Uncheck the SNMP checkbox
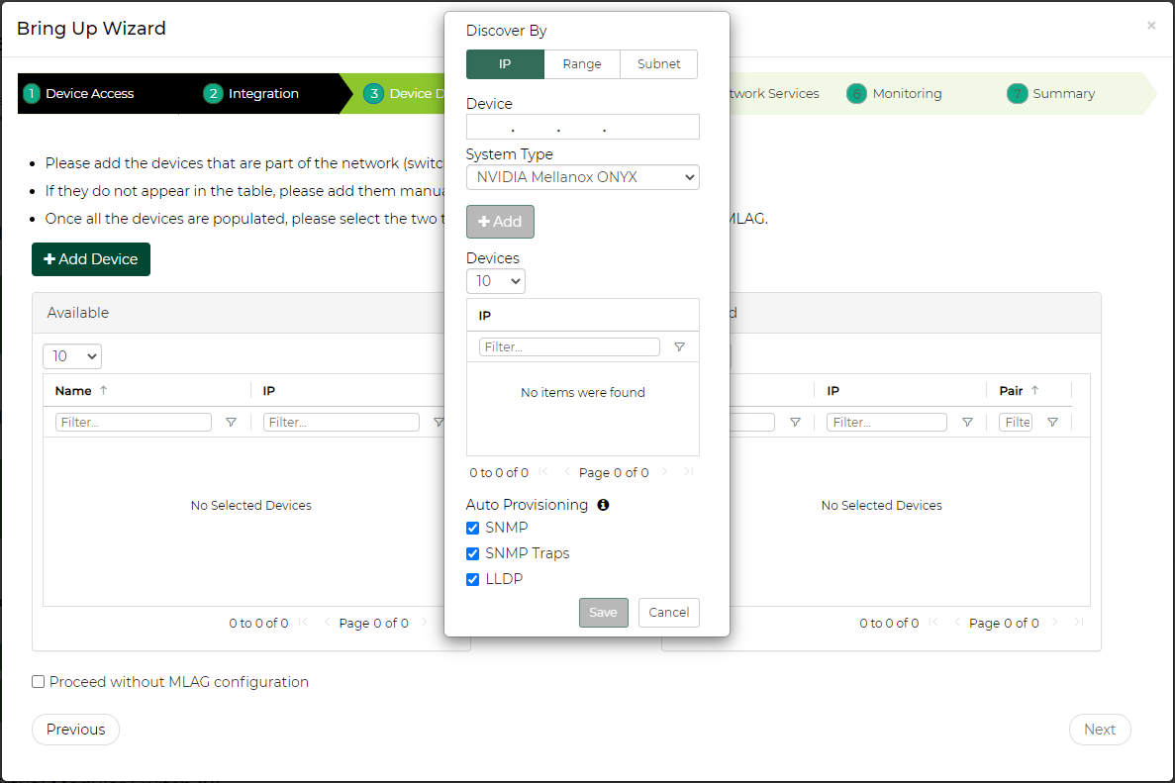Screen dimensions: 1175x783 tap(473, 529)
